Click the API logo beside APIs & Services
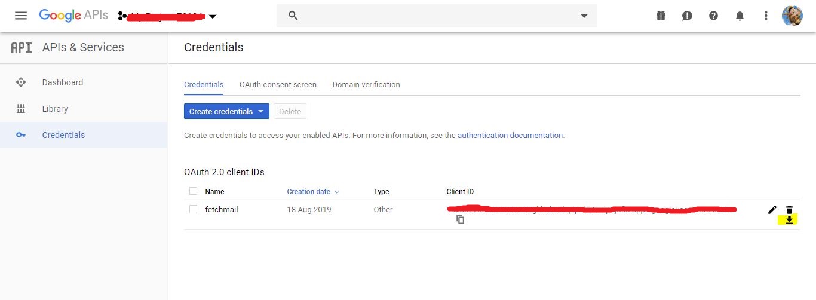816x300 pixels. point(22,48)
